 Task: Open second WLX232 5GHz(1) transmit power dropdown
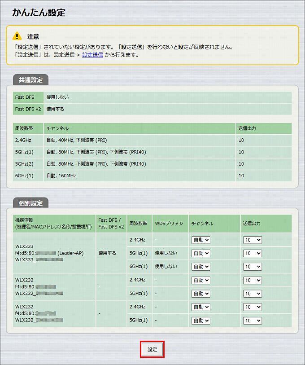click(253, 321)
